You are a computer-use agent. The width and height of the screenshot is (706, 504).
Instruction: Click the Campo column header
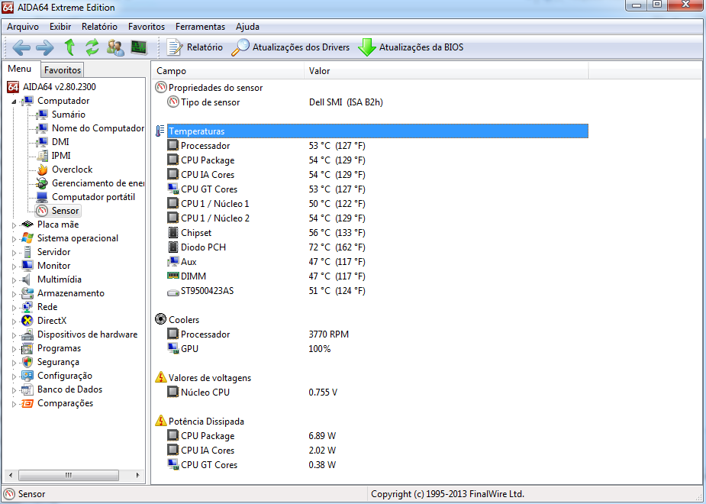[x=228, y=71]
